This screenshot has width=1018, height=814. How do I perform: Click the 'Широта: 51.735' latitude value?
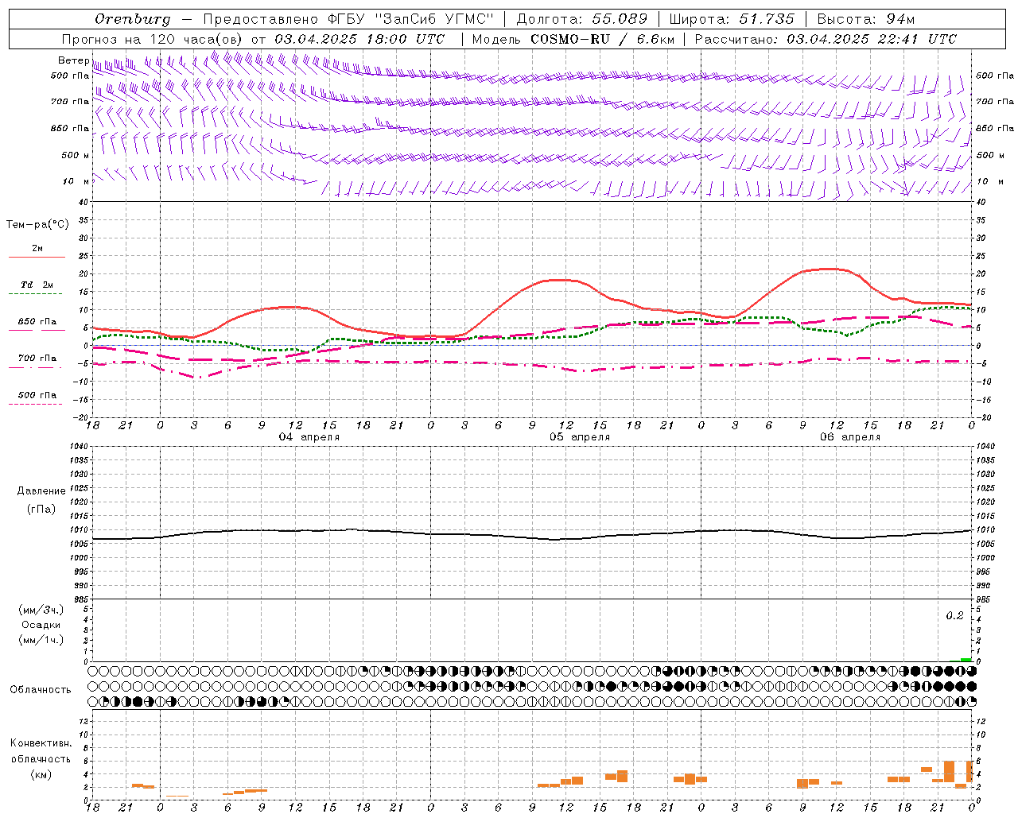732,19
